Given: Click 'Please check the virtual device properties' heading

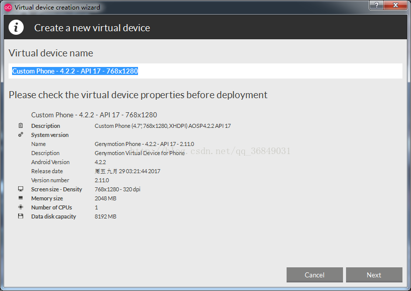Looking at the screenshot, I should tap(138, 95).
